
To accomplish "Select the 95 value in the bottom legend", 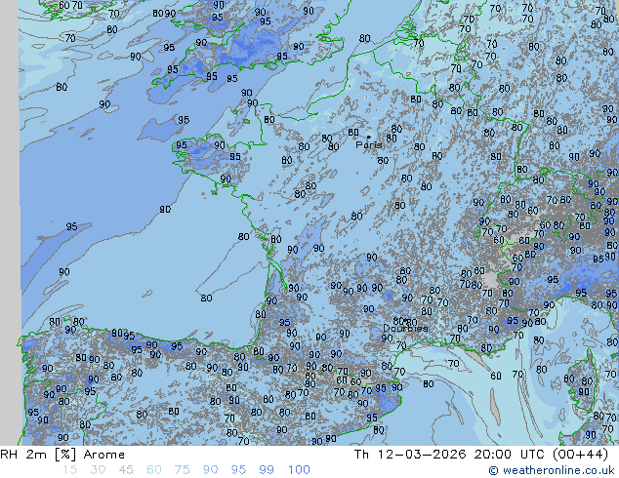I will 239,470.
